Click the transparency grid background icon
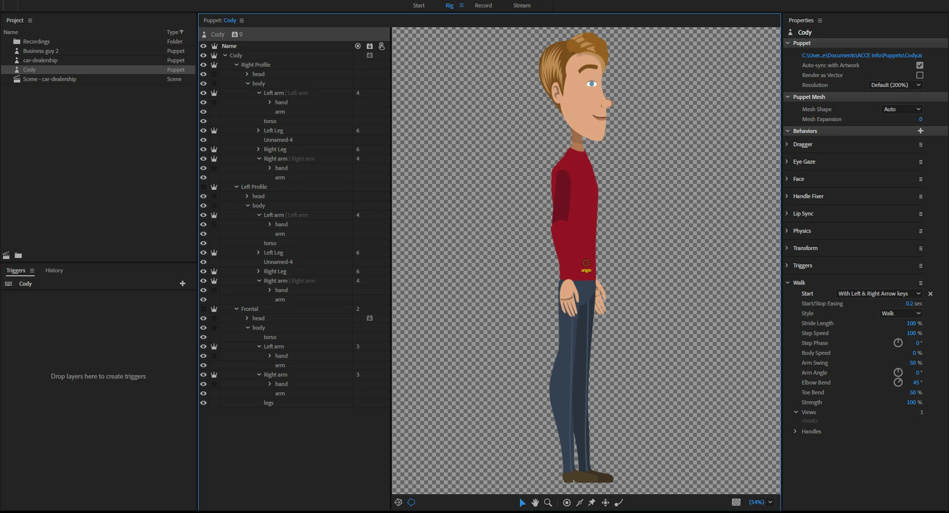The image size is (949, 513). 736,502
